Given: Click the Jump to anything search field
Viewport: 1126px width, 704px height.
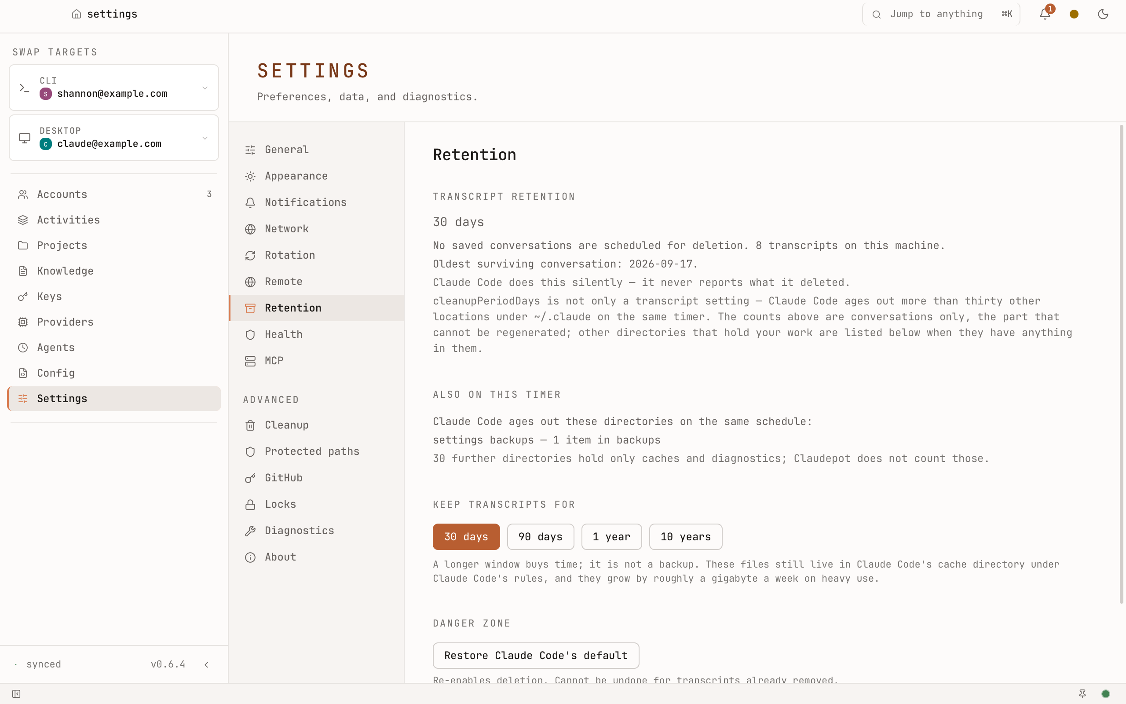Looking at the screenshot, I should point(941,14).
